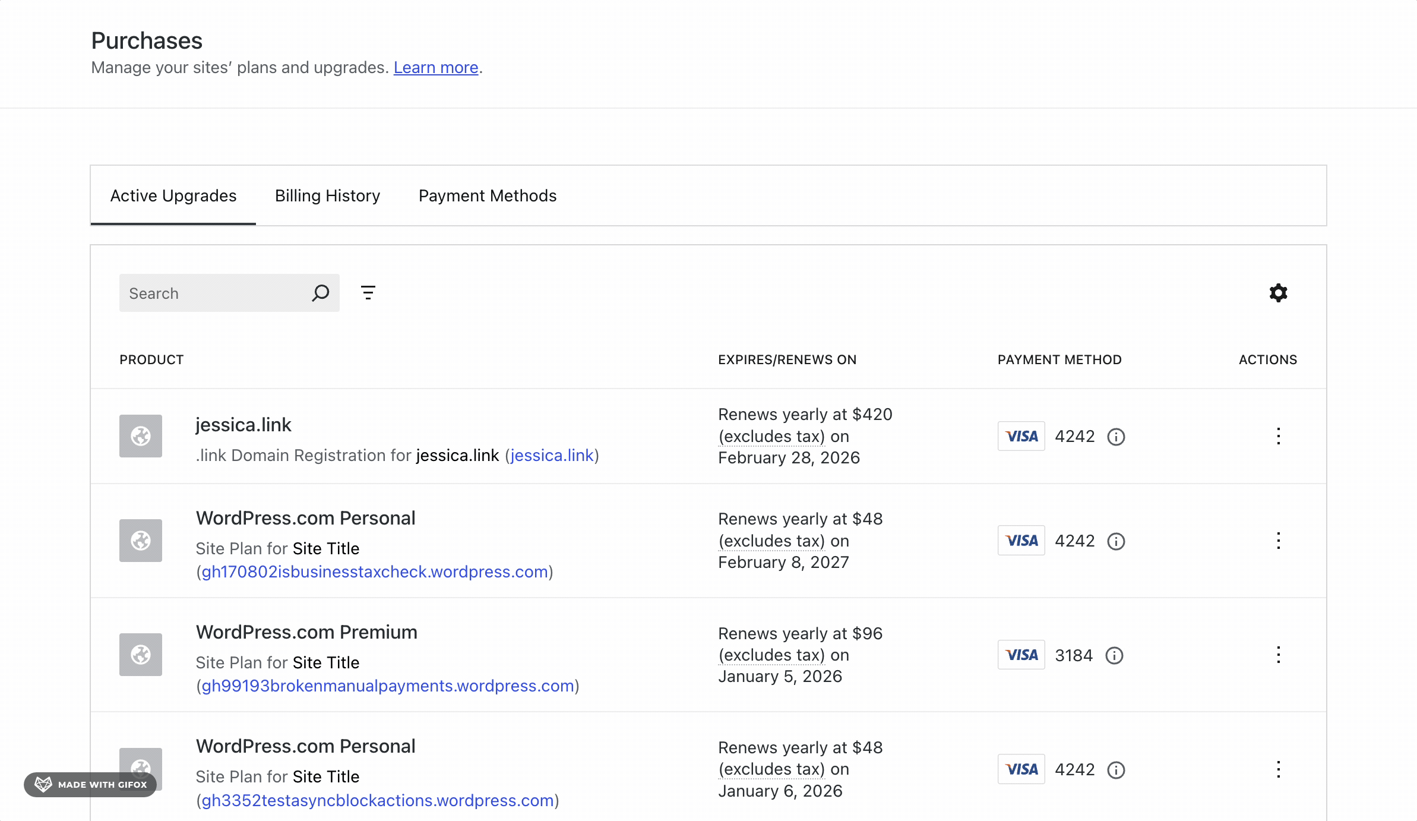Click info icon beside jessica.link payment method
The width and height of the screenshot is (1417, 821).
point(1116,437)
